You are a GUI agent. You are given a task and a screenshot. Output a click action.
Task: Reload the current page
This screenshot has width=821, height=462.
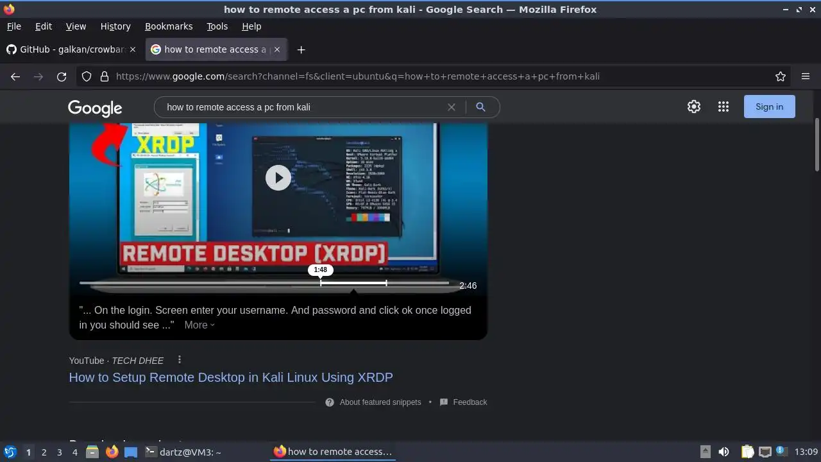pyautogui.click(x=62, y=76)
